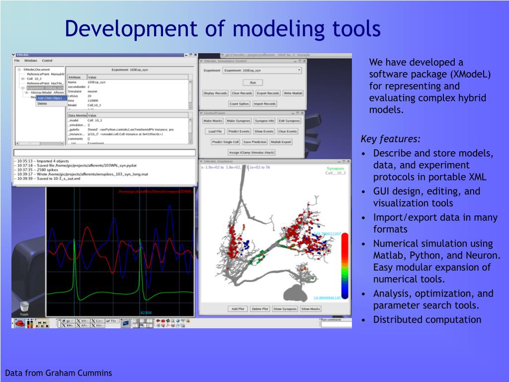This screenshot has height=382, width=509.
Task: Expand the Cell: 10_3 tree node
Action: pyautogui.click(x=23, y=79)
